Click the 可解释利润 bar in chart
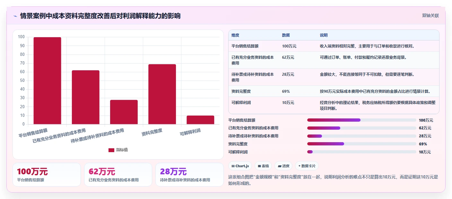 pos(200,120)
